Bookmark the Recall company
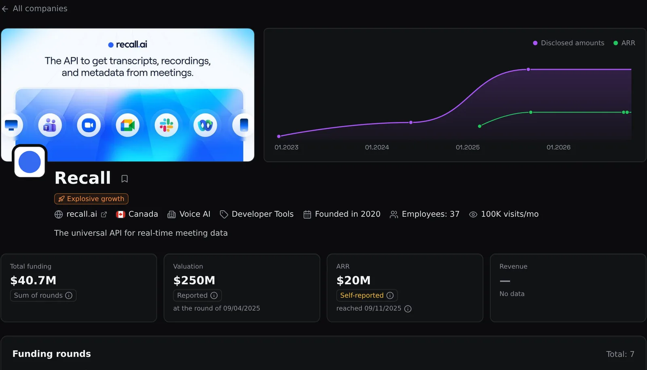 click(125, 179)
